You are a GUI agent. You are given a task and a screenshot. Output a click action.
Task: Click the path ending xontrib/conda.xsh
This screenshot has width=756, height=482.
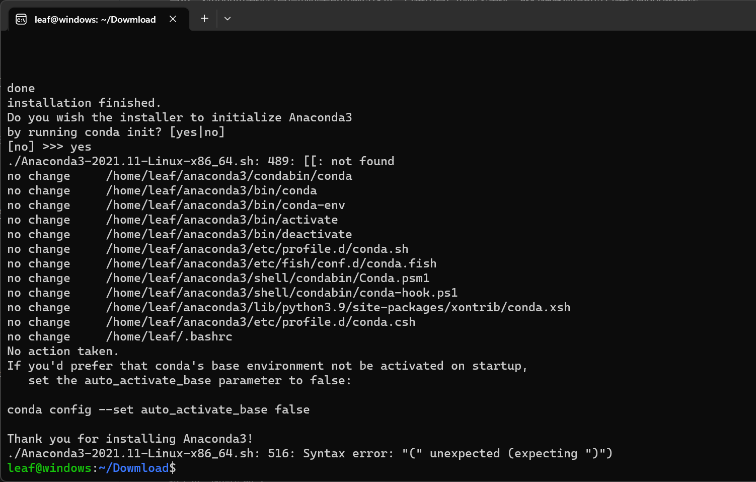tap(338, 307)
